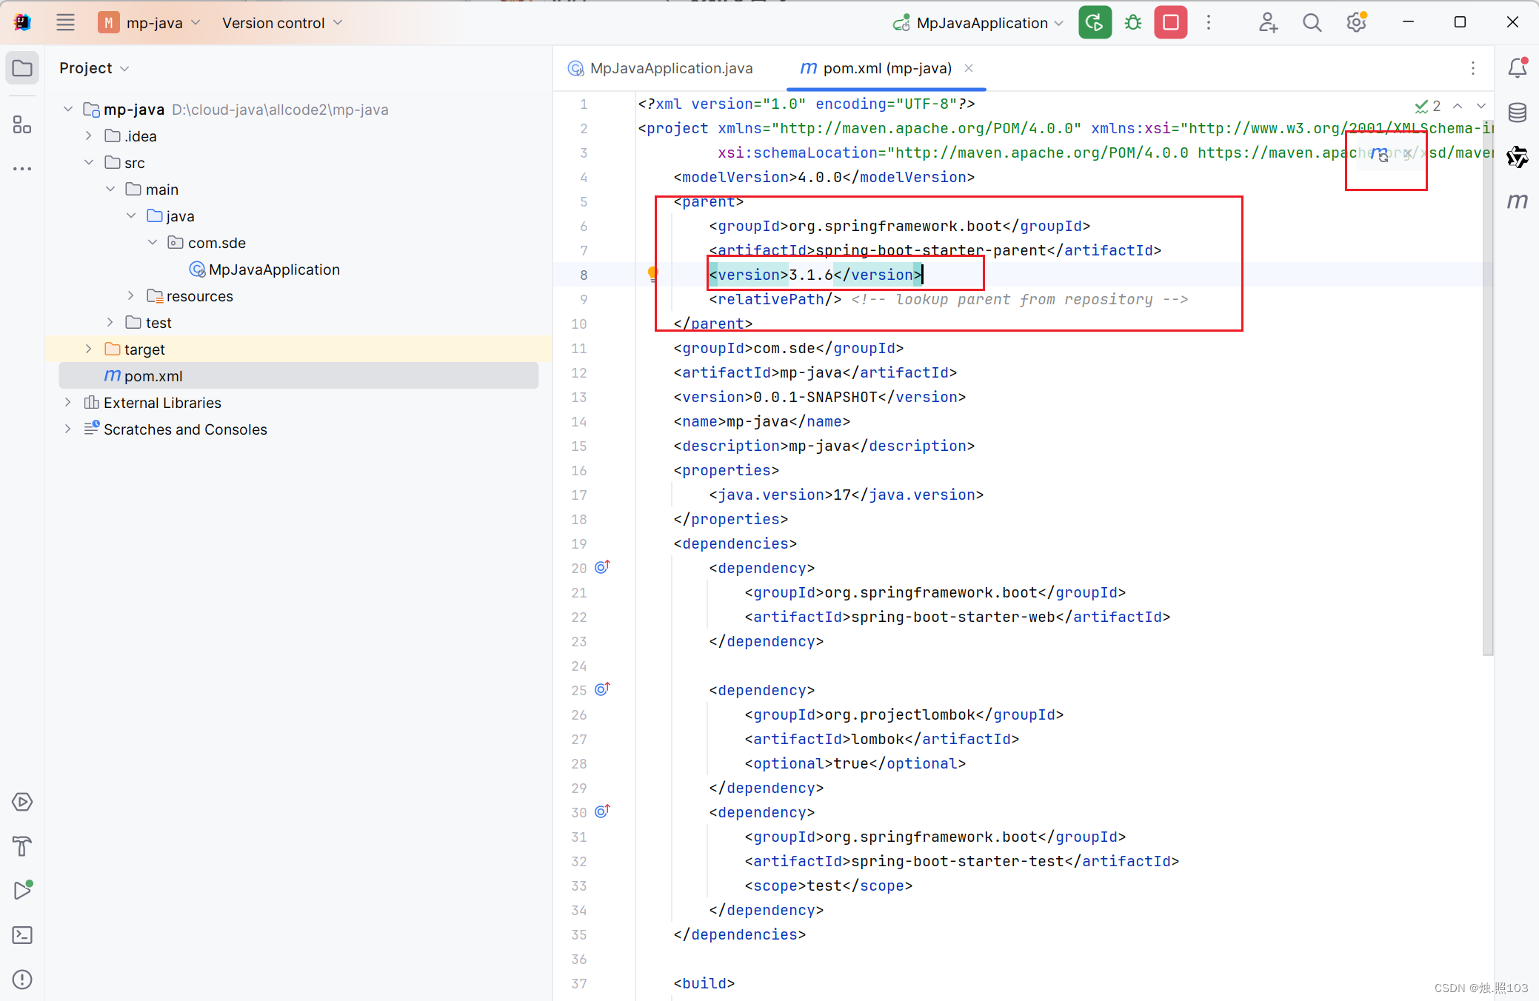Toggle the Project tool window folder icon
The height and width of the screenshot is (1001, 1539).
point(22,68)
